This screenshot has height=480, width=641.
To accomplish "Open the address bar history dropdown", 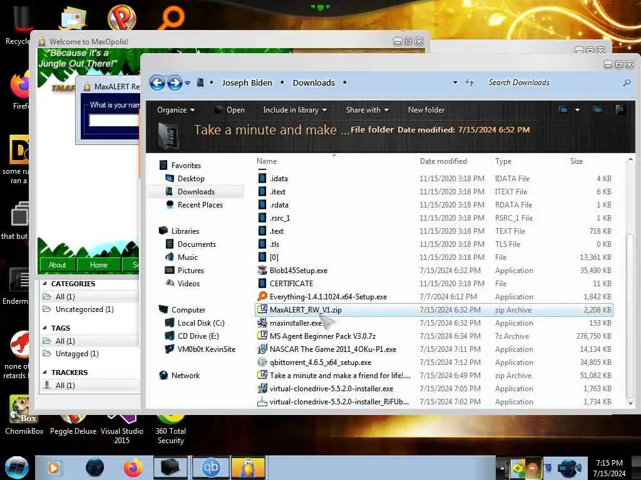I will (x=455, y=82).
